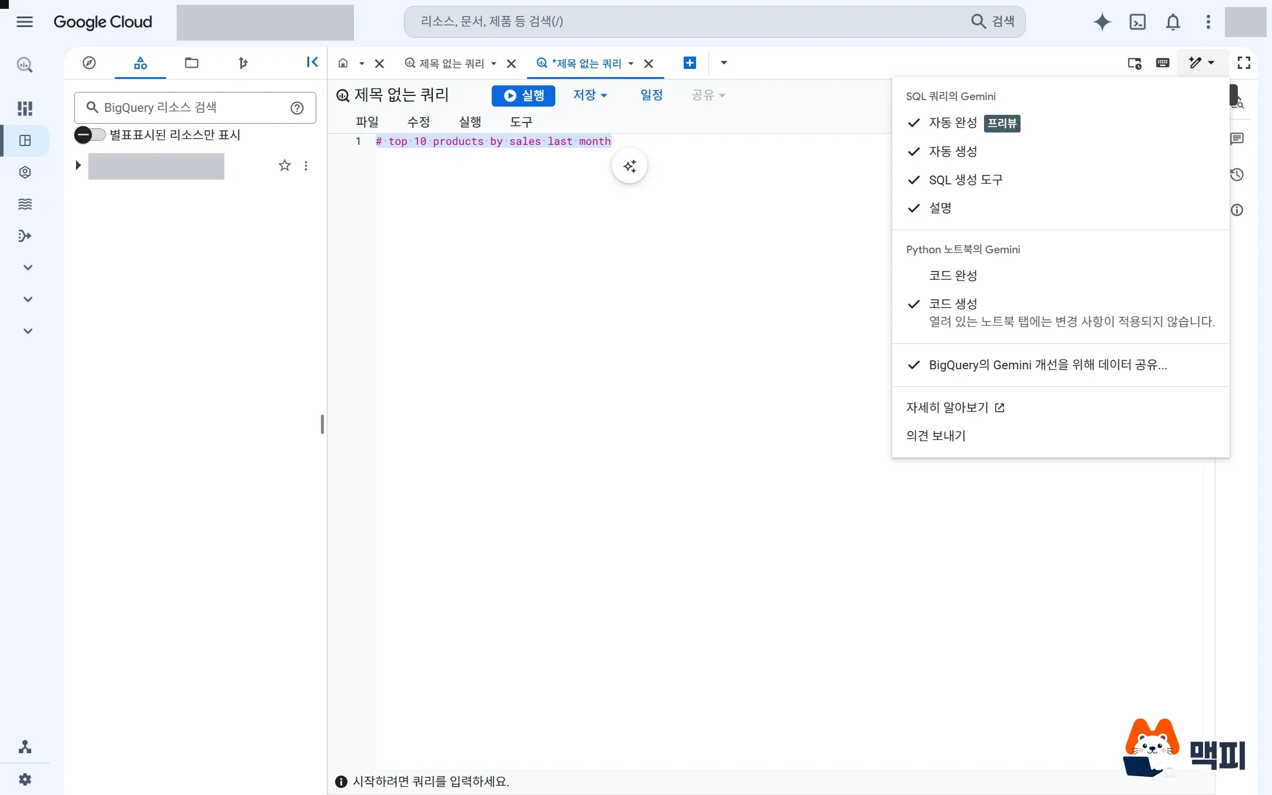Click the floating Gemini sparkle button in editor

pos(630,166)
